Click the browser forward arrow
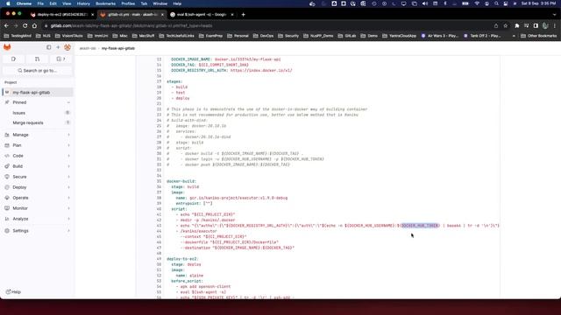Viewport: 561px width, 315px height. point(16,25)
